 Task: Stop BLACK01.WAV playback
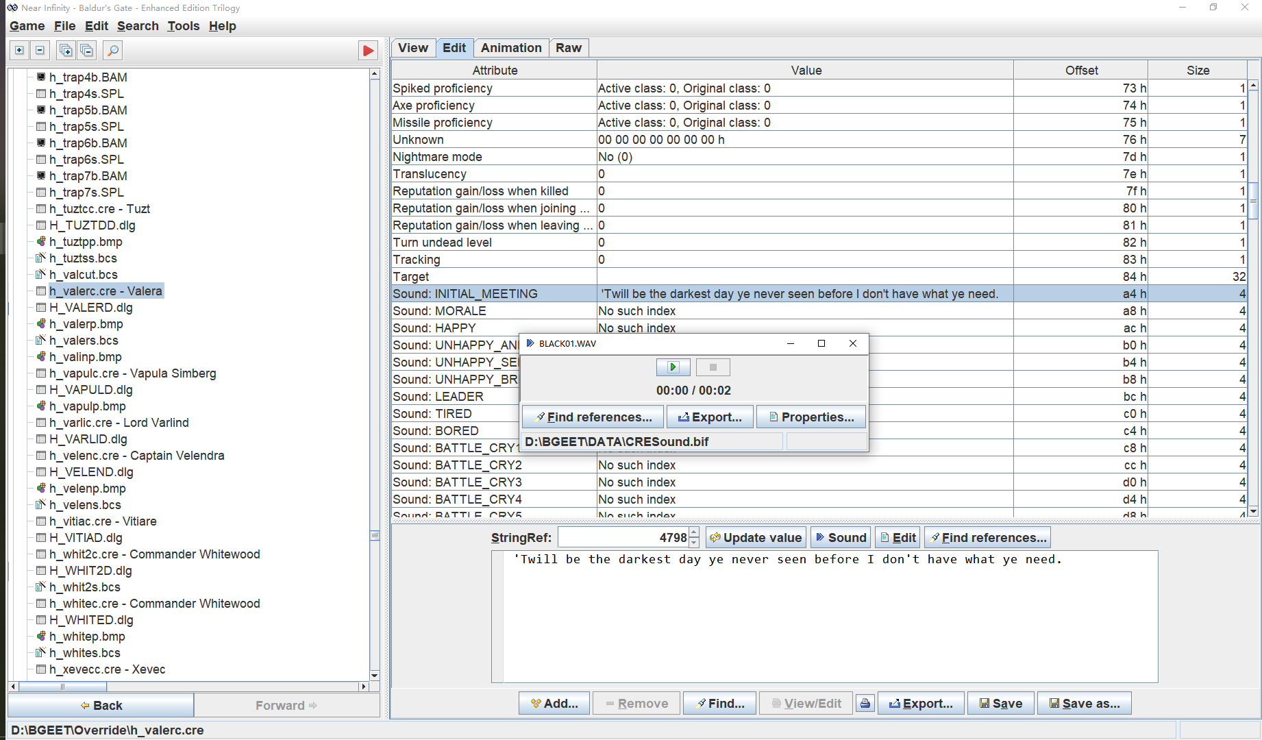point(713,367)
